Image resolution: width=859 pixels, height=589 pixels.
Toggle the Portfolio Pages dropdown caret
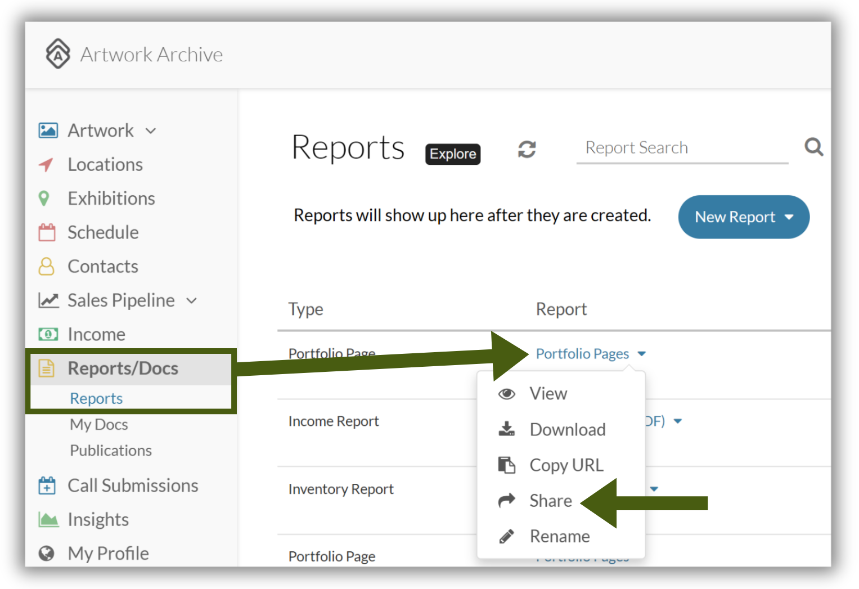coord(642,354)
